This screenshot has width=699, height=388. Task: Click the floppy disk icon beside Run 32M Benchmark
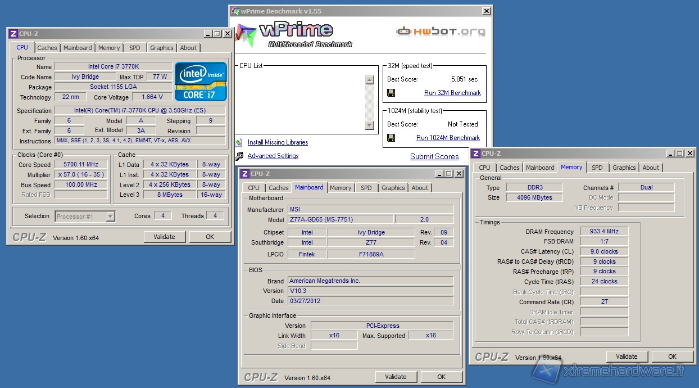pos(391,93)
